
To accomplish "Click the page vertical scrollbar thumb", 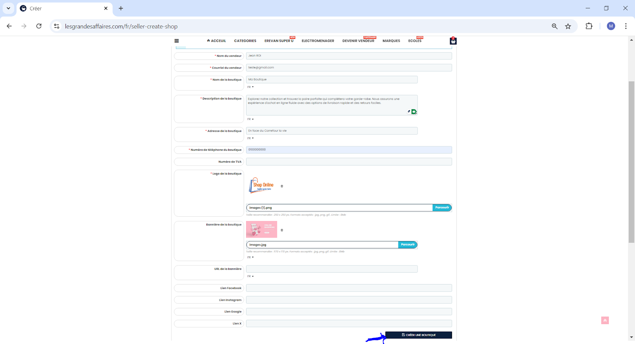I will (x=631, y=162).
